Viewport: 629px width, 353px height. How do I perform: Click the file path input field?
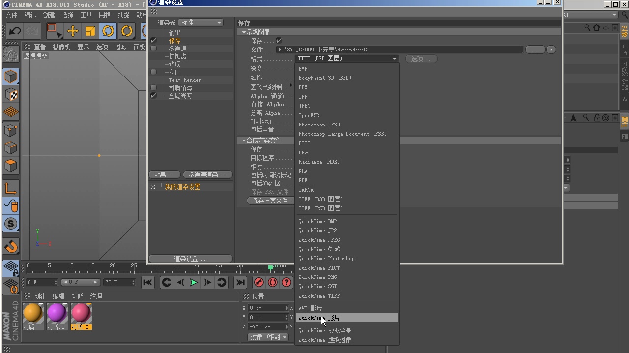400,50
